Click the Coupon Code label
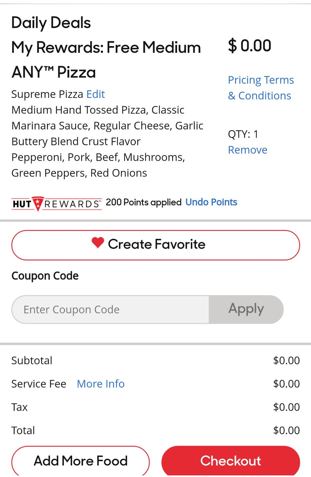Viewport: 311px width, 477px height. pyautogui.click(x=45, y=276)
